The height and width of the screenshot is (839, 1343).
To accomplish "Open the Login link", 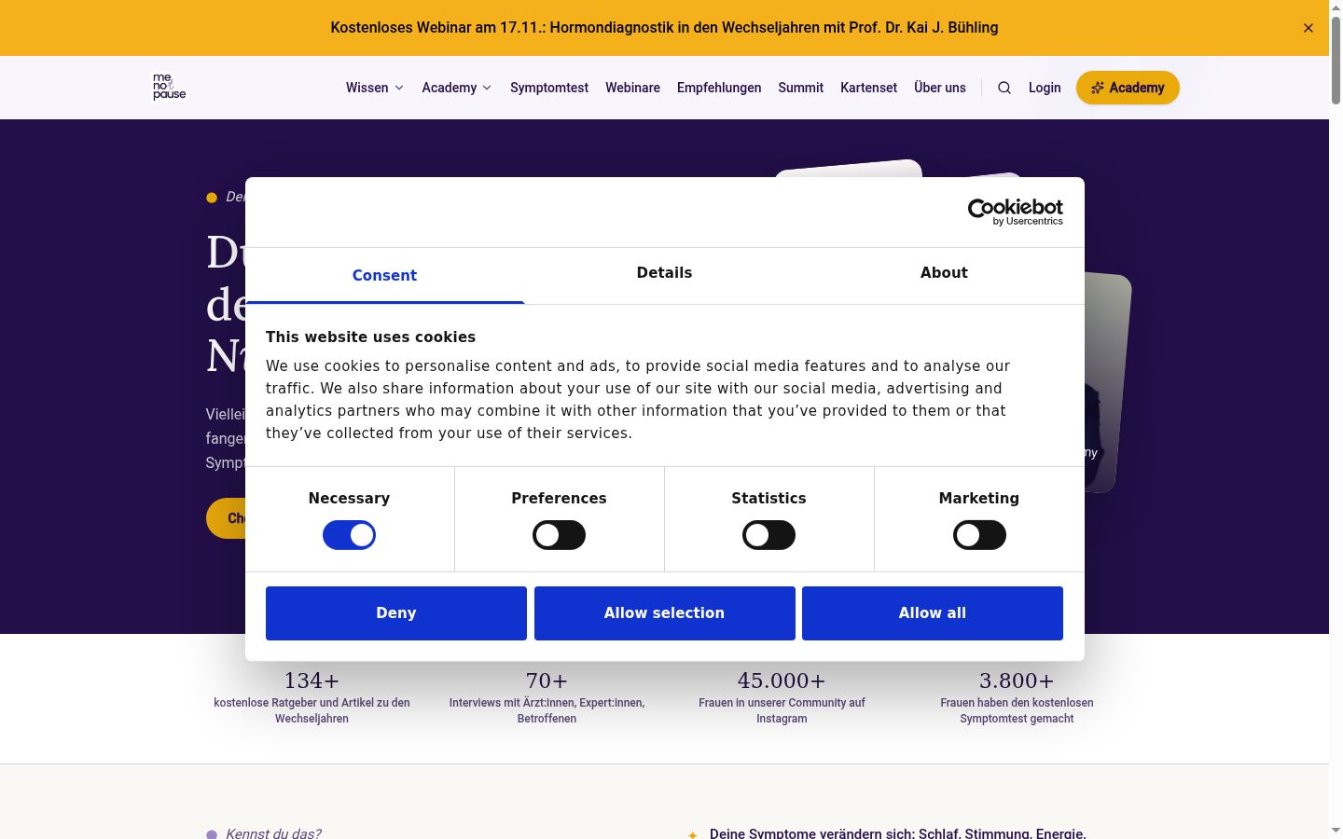I will (1045, 88).
